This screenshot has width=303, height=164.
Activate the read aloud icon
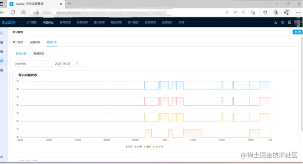pos(235,12)
